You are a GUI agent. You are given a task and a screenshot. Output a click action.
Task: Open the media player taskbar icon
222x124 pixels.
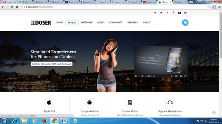click(x=34, y=121)
